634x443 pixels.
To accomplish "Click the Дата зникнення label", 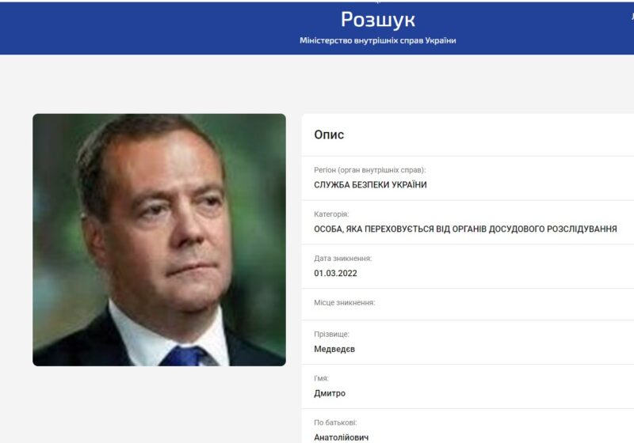I will coord(342,259).
